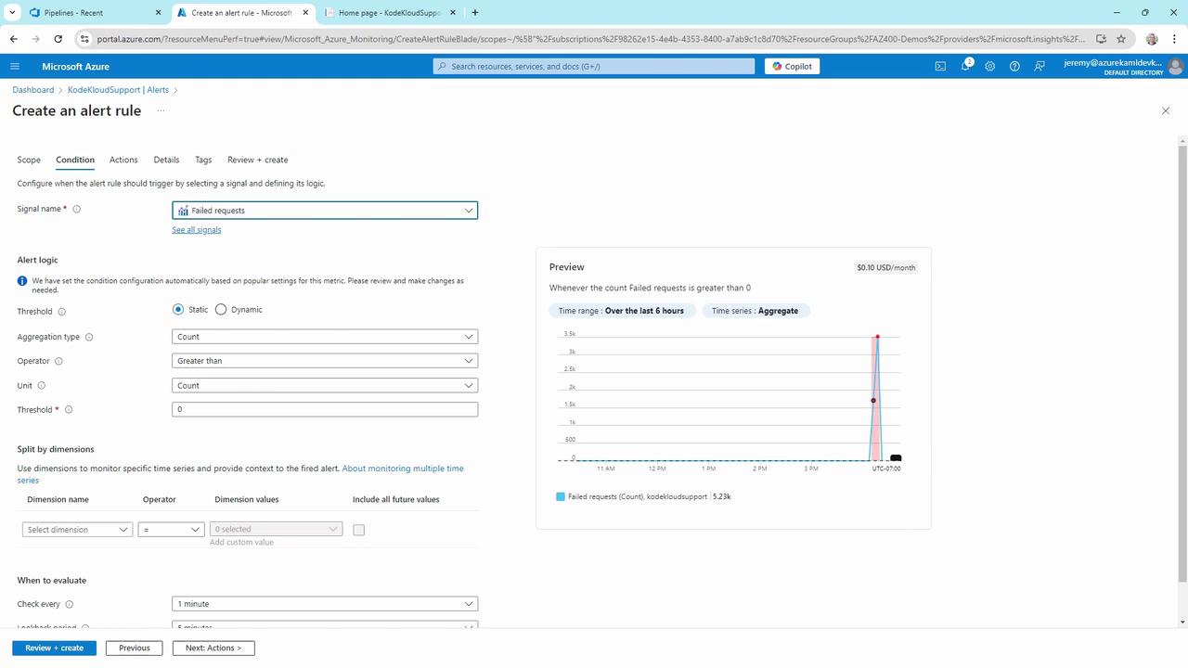Open the Details tab
This screenshot has height=668, width=1188.
point(166,160)
